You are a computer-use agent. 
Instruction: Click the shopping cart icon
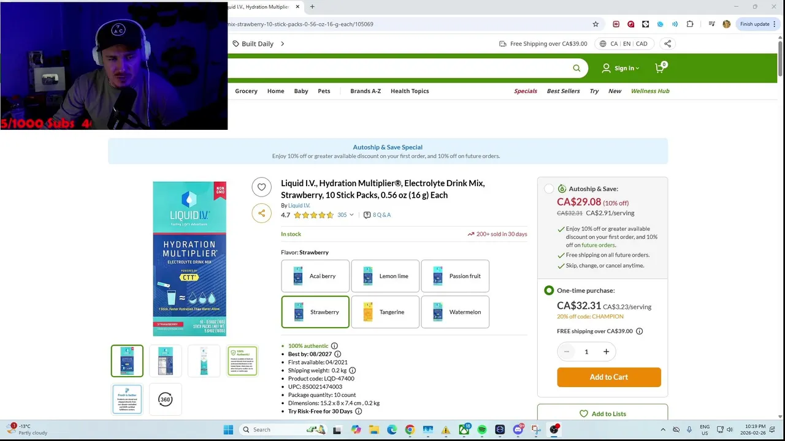660,68
